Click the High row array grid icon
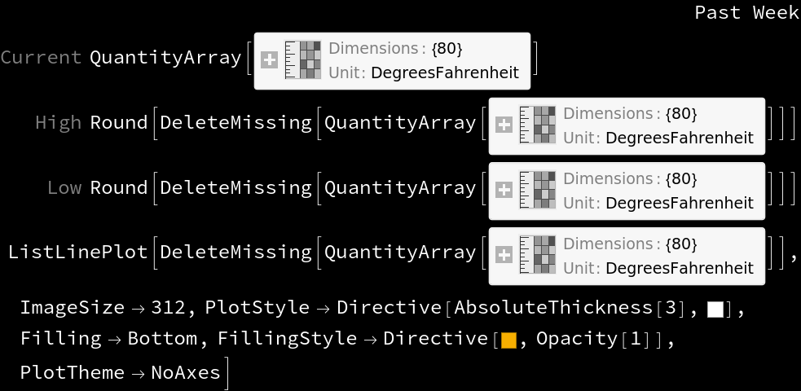The image size is (801, 391). pos(538,125)
